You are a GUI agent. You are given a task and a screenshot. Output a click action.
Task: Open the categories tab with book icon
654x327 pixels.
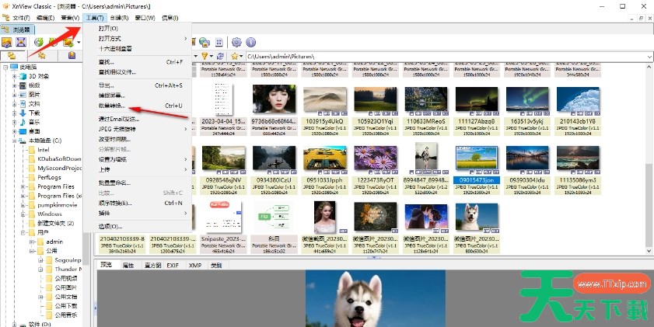point(72,56)
